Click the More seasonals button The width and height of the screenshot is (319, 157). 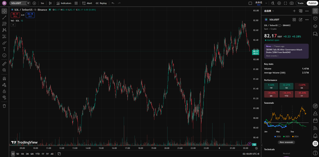pos(286,142)
